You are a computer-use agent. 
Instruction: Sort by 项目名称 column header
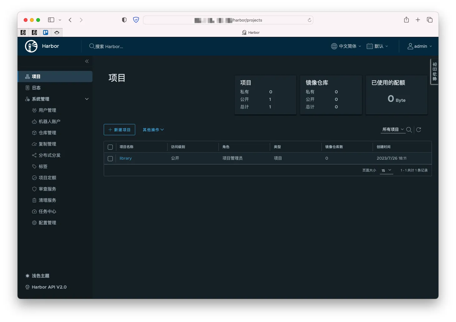point(126,147)
